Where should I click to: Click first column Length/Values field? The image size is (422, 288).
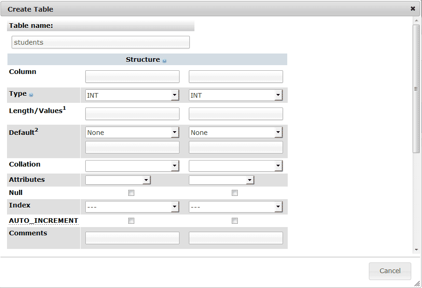[x=132, y=114]
